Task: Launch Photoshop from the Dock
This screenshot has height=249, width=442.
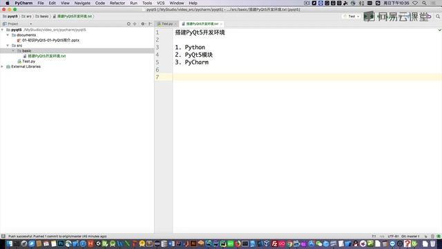Action: [61, 243]
